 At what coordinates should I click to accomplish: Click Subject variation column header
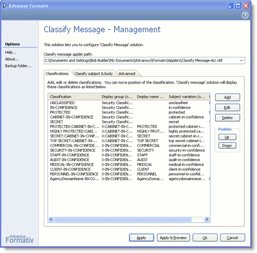click(187, 97)
